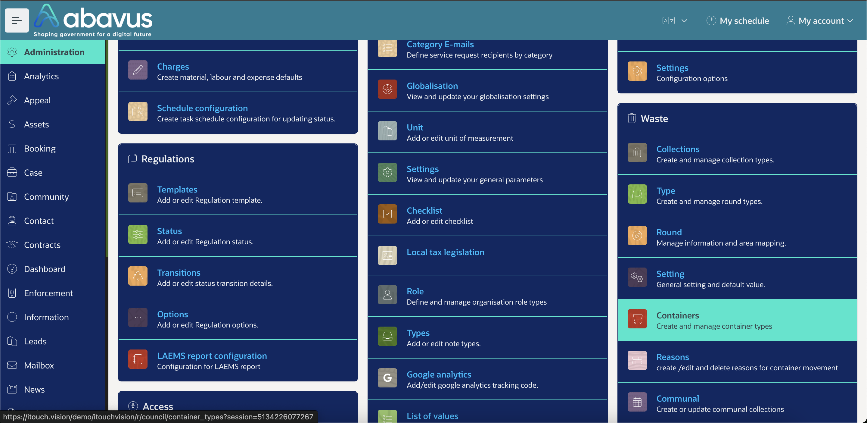Go to Appeal in the sidebar
The height and width of the screenshot is (423, 867).
pyautogui.click(x=52, y=100)
